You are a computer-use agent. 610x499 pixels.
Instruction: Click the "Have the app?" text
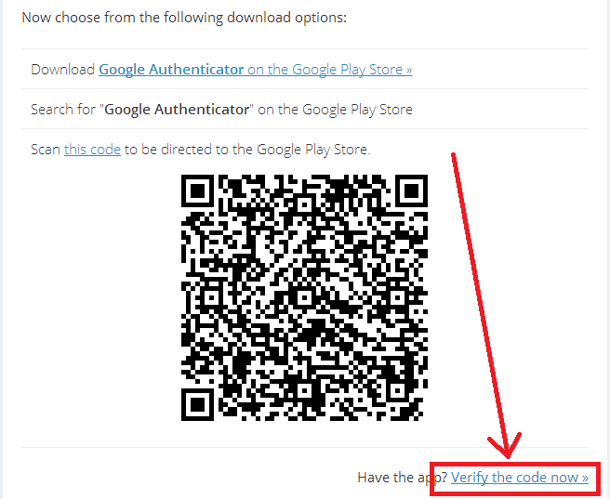coord(403,478)
